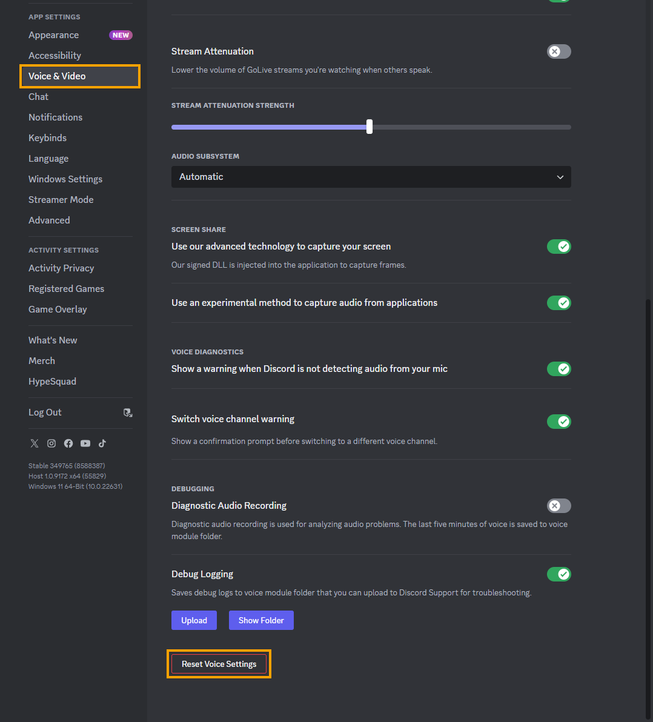Screen dimensions: 653x722
Task: Click Reset Voice Settings button
Action: tap(219, 664)
